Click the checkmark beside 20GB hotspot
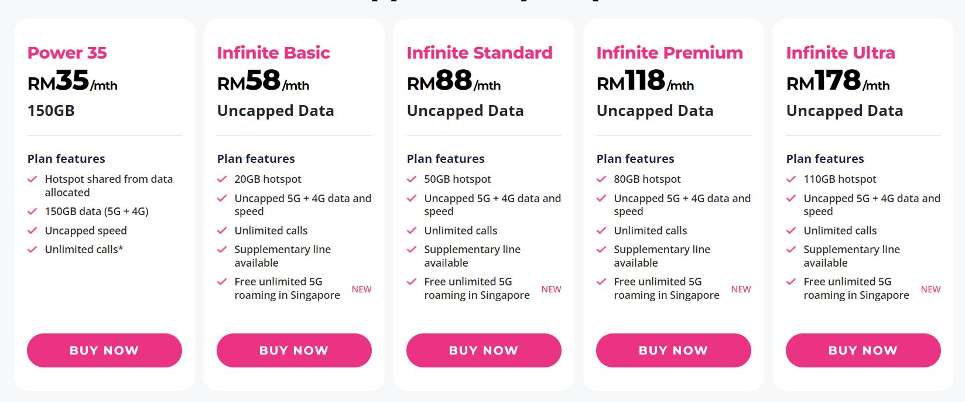The image size is (965, 402). 222,179
